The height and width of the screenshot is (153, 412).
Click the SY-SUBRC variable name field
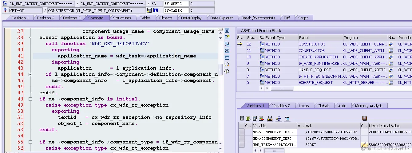(x=176, y=4)
